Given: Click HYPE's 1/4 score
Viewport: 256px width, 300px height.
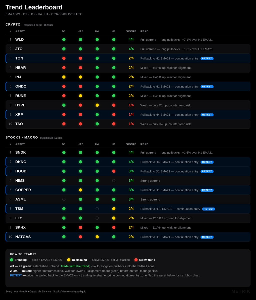Looking at the screenshot, I should 131,105.
